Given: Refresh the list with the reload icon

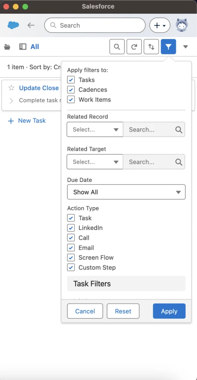Looking at the screenshot, I should (134, 46).
